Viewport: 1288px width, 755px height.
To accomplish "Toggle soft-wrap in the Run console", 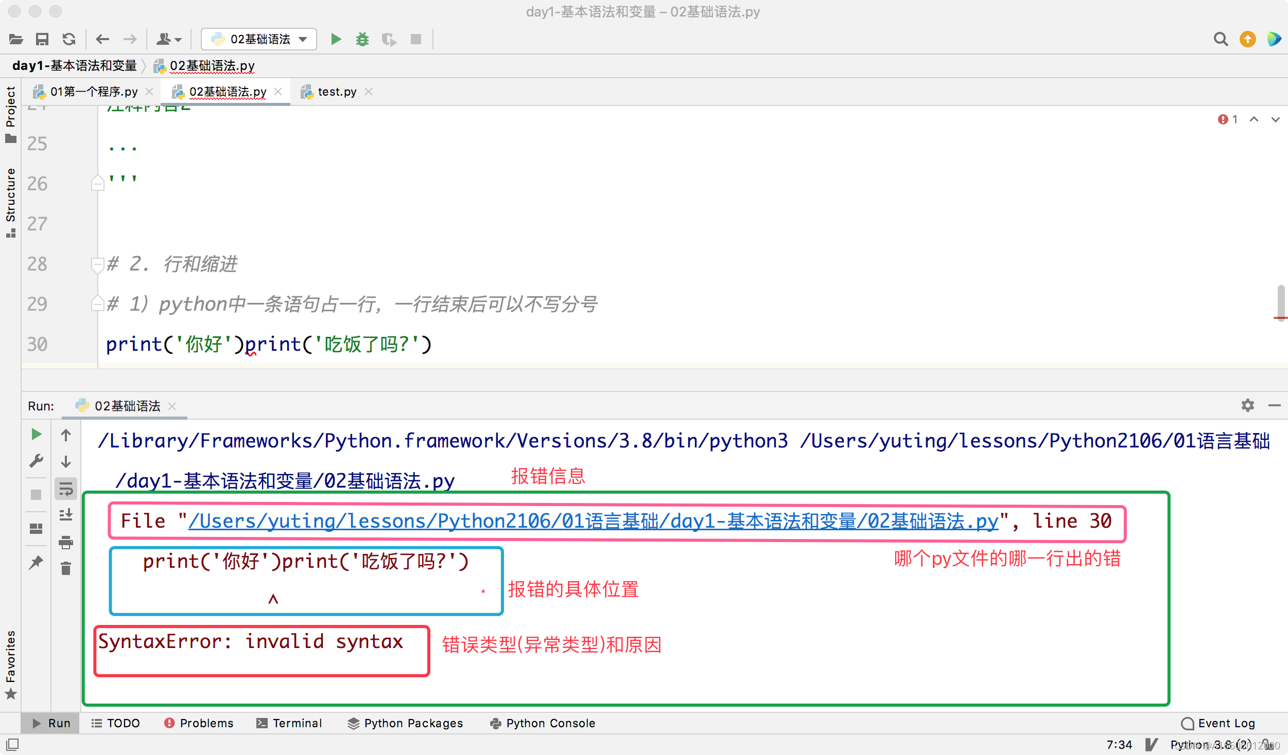I will click(66, 489).
